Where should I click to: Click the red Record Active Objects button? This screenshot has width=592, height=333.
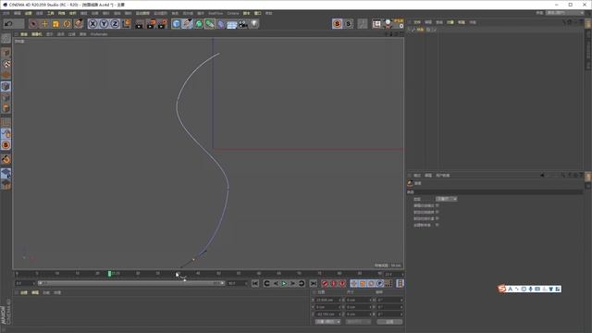[325, 283]
